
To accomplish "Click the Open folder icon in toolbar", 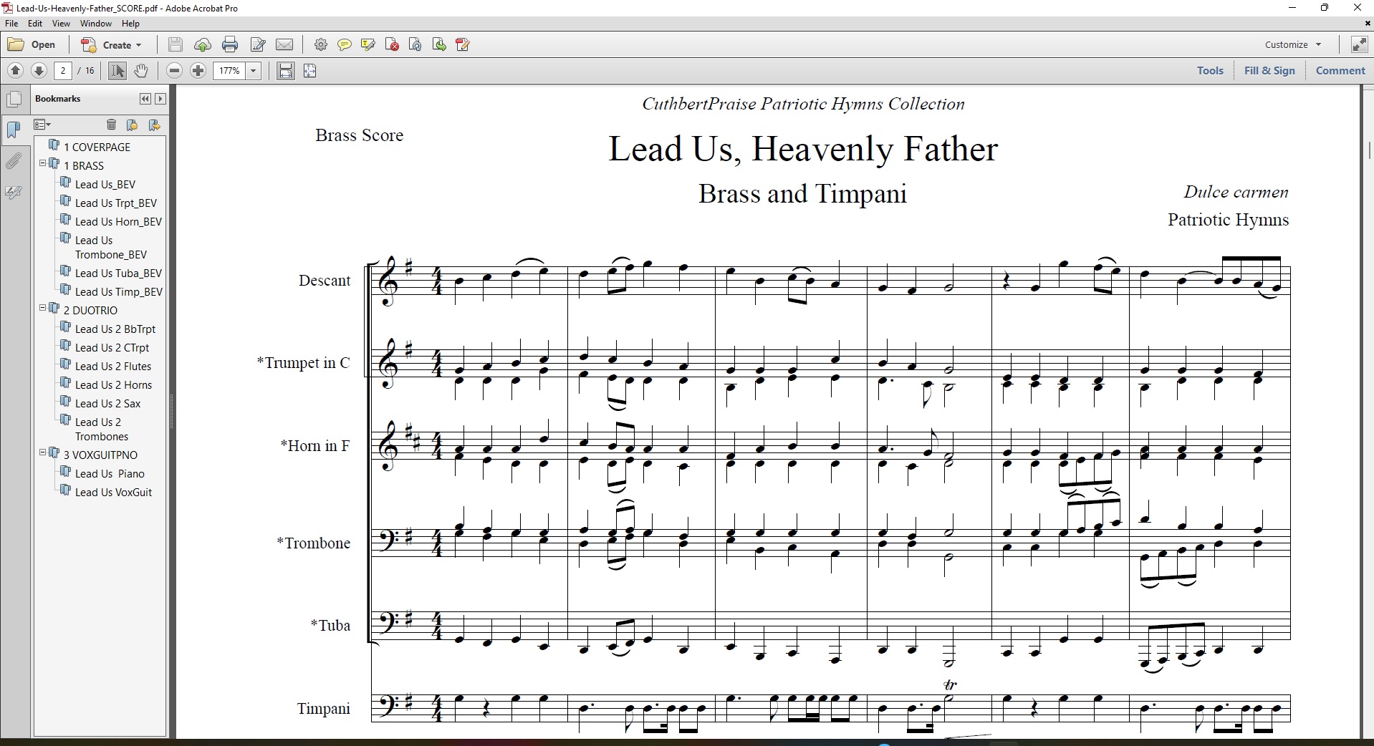I will click(x=32, y=44).
